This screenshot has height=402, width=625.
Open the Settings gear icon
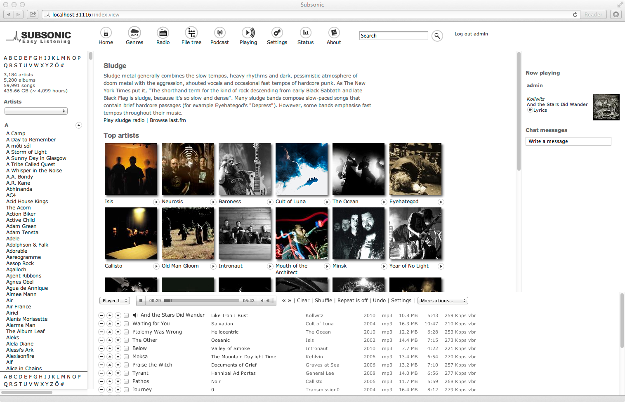277,33
